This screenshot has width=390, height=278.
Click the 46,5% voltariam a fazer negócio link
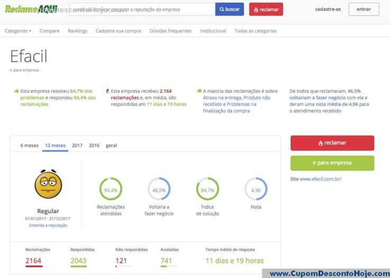(326, 94)
